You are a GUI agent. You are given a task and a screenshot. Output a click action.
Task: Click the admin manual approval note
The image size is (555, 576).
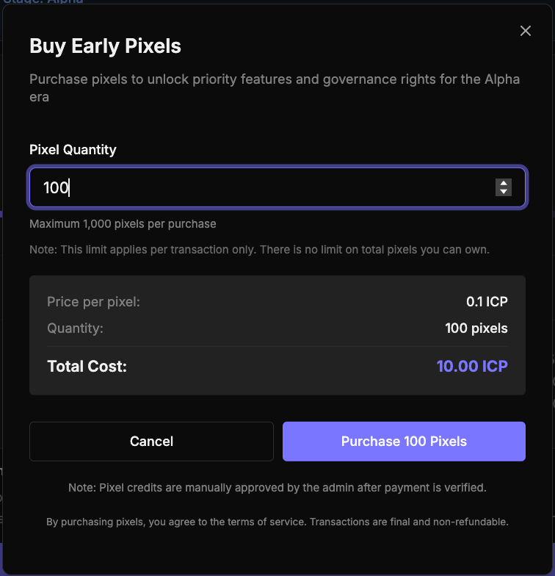tap(277, 487)
